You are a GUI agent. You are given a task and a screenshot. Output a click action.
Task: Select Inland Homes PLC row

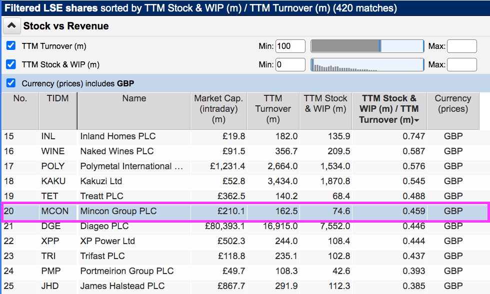pyautogui.click(x=245, y=136)
